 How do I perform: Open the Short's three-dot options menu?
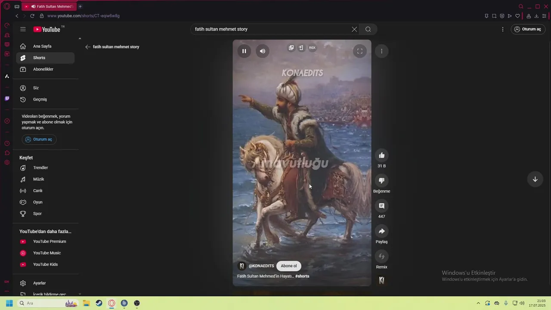pos(381,51)
